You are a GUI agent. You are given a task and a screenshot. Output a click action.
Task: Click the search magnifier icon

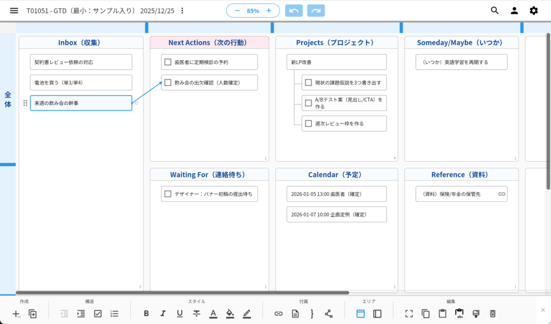(495, 11)
